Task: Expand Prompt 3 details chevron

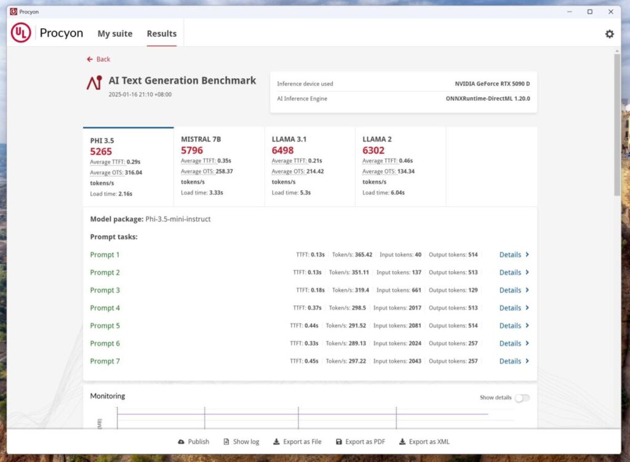Action: (x=527, y=290)
